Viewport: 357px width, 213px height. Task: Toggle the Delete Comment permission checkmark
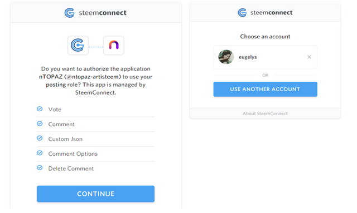click(x=40, y=168)
